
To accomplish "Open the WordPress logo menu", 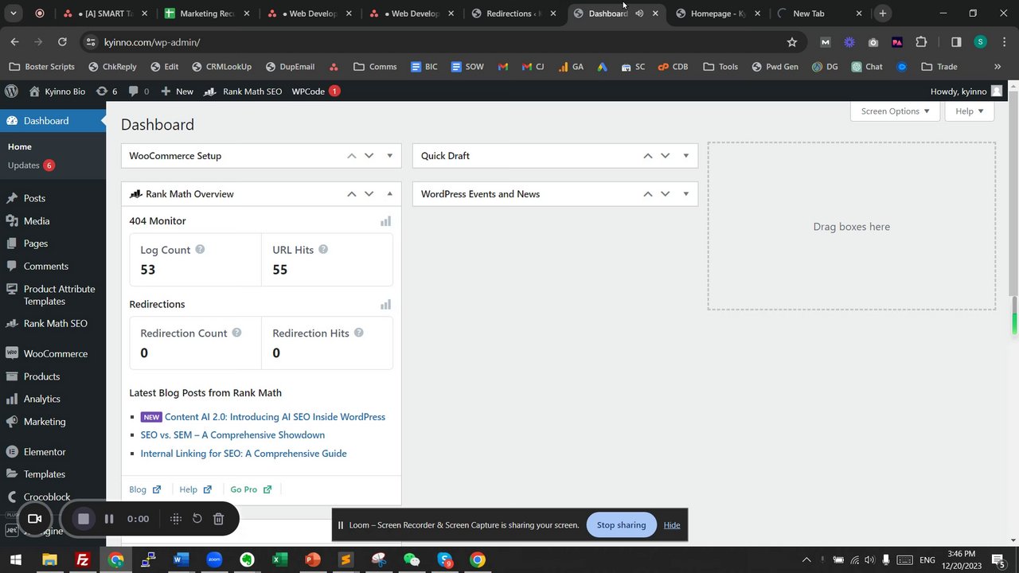I will point(11,92).
